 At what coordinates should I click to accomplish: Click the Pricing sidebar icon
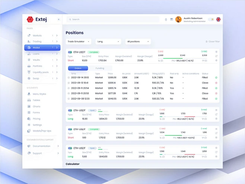click(29, 119)
